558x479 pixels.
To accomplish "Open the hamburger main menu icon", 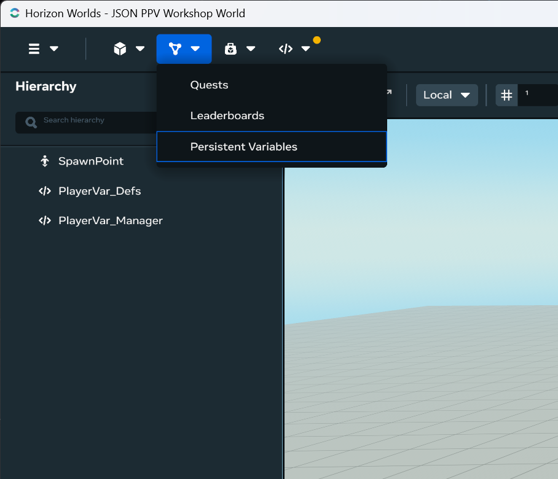I will click(x=34, y=49).
